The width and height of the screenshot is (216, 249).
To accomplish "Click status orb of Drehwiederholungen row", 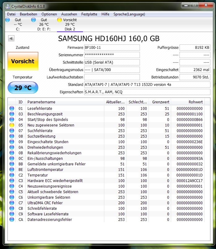I will point(12,147).
